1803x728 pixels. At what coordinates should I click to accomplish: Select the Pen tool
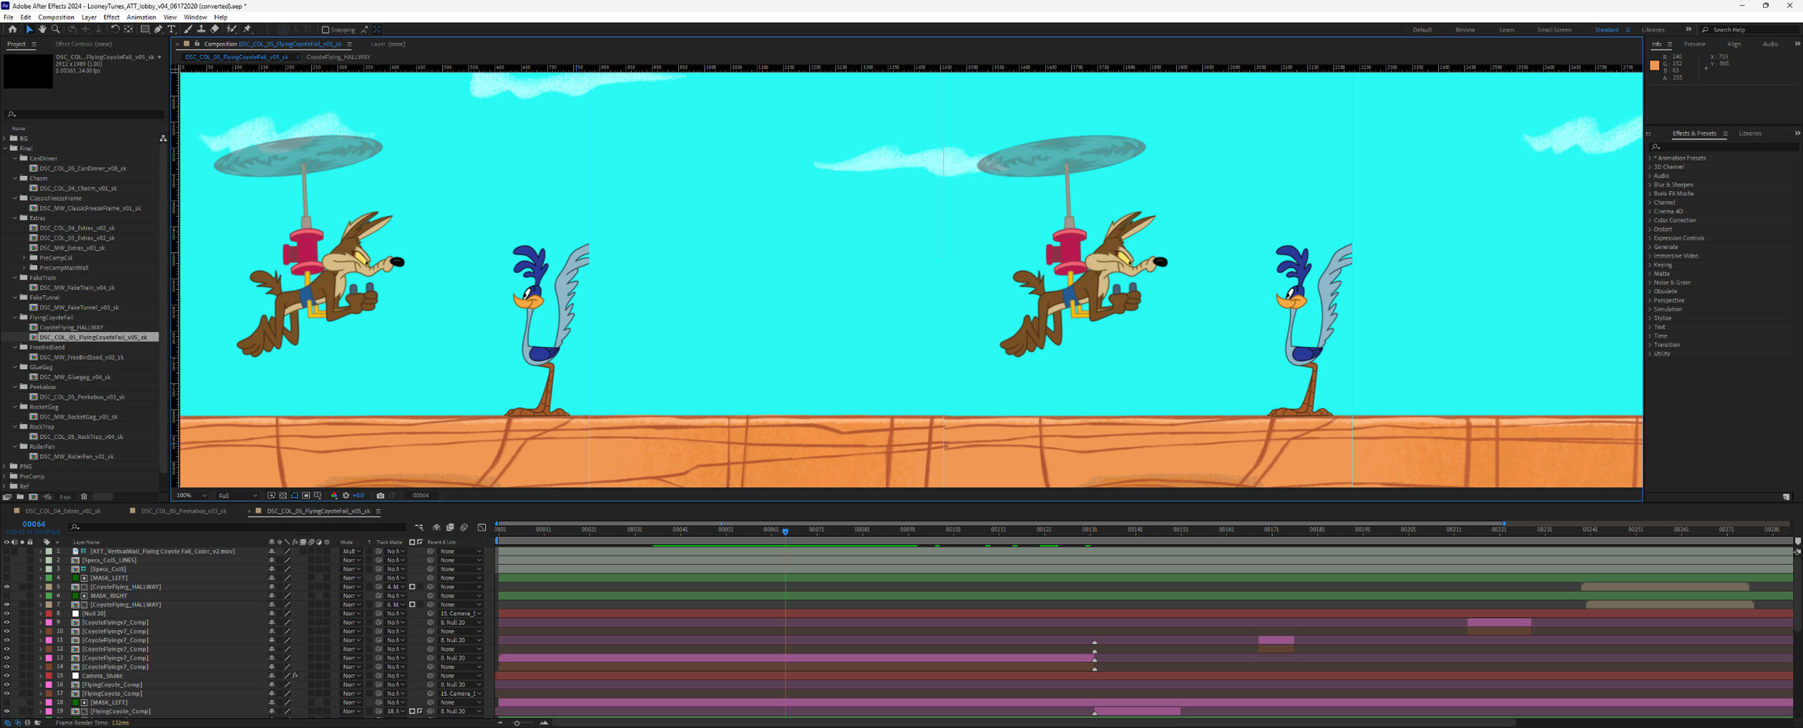click(x=158, y=29)
